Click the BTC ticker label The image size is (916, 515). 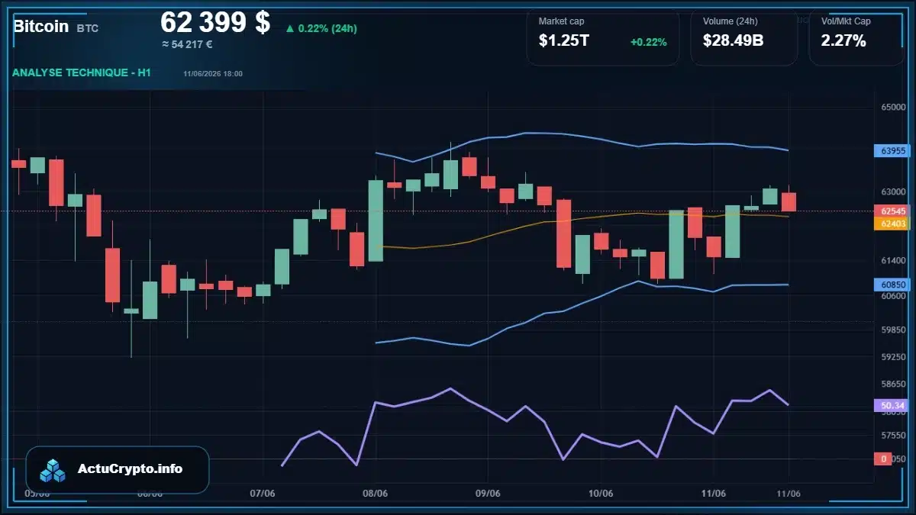tap(87, 28)
